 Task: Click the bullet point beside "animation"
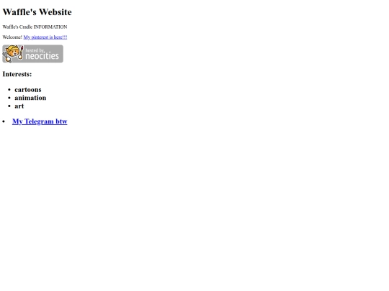click(x=9, y=98)
